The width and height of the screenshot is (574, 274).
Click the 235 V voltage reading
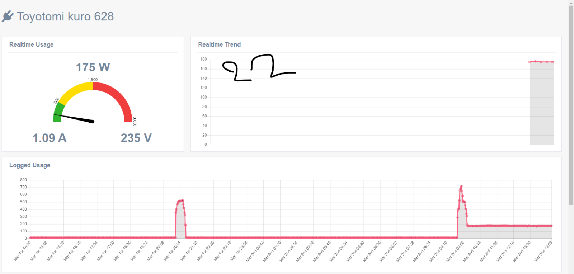pyautogui.click(x=136, y=138)
